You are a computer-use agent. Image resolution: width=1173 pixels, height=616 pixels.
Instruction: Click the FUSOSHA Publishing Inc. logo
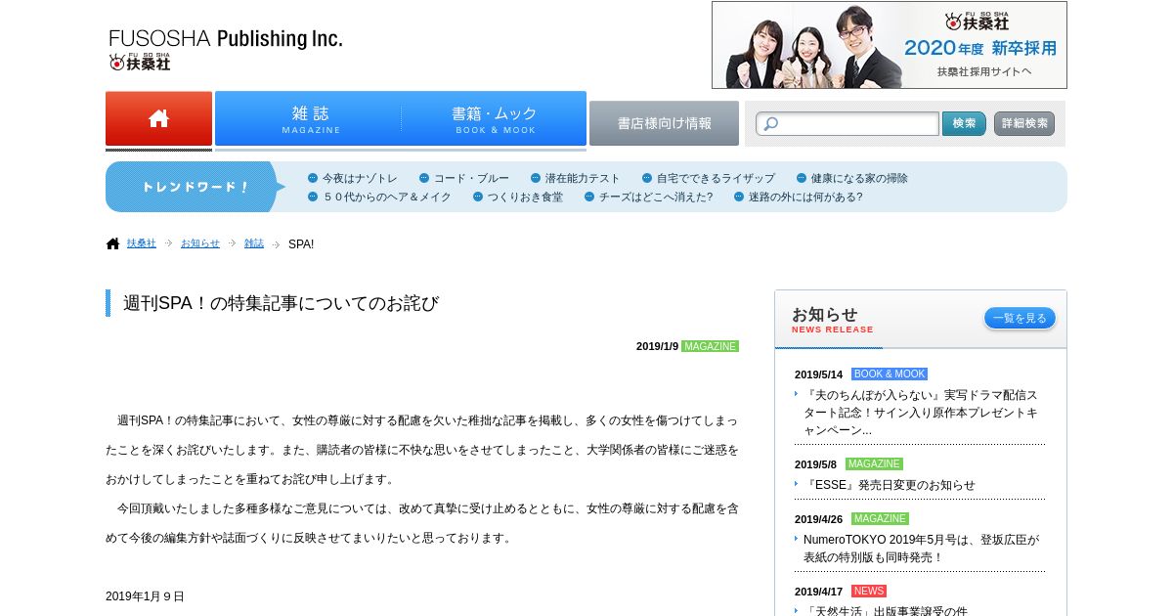point(226,49)
